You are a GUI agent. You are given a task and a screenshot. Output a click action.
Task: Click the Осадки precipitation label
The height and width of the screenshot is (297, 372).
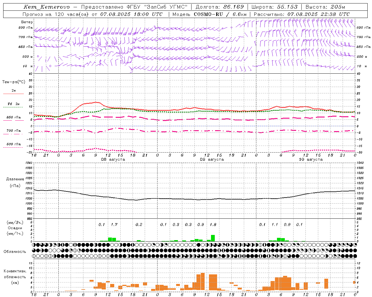[x=15, y=228]
